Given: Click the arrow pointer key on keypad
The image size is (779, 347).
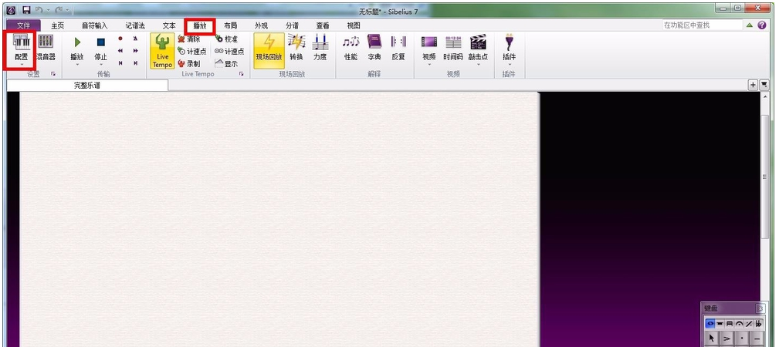Looking at the screenshot, I should (712, 339).
